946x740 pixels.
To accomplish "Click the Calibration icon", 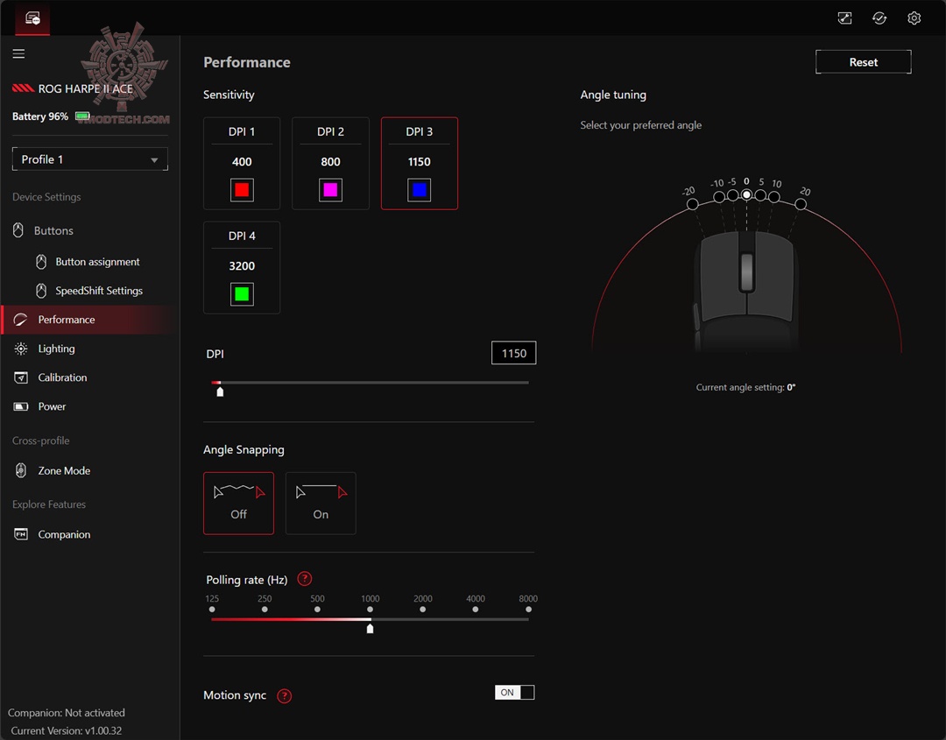I will pyautogui.click(x=20, y=377).
